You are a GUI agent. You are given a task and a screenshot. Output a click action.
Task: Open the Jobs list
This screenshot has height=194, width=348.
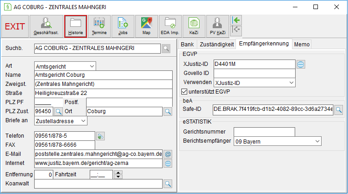click(123, 26)
